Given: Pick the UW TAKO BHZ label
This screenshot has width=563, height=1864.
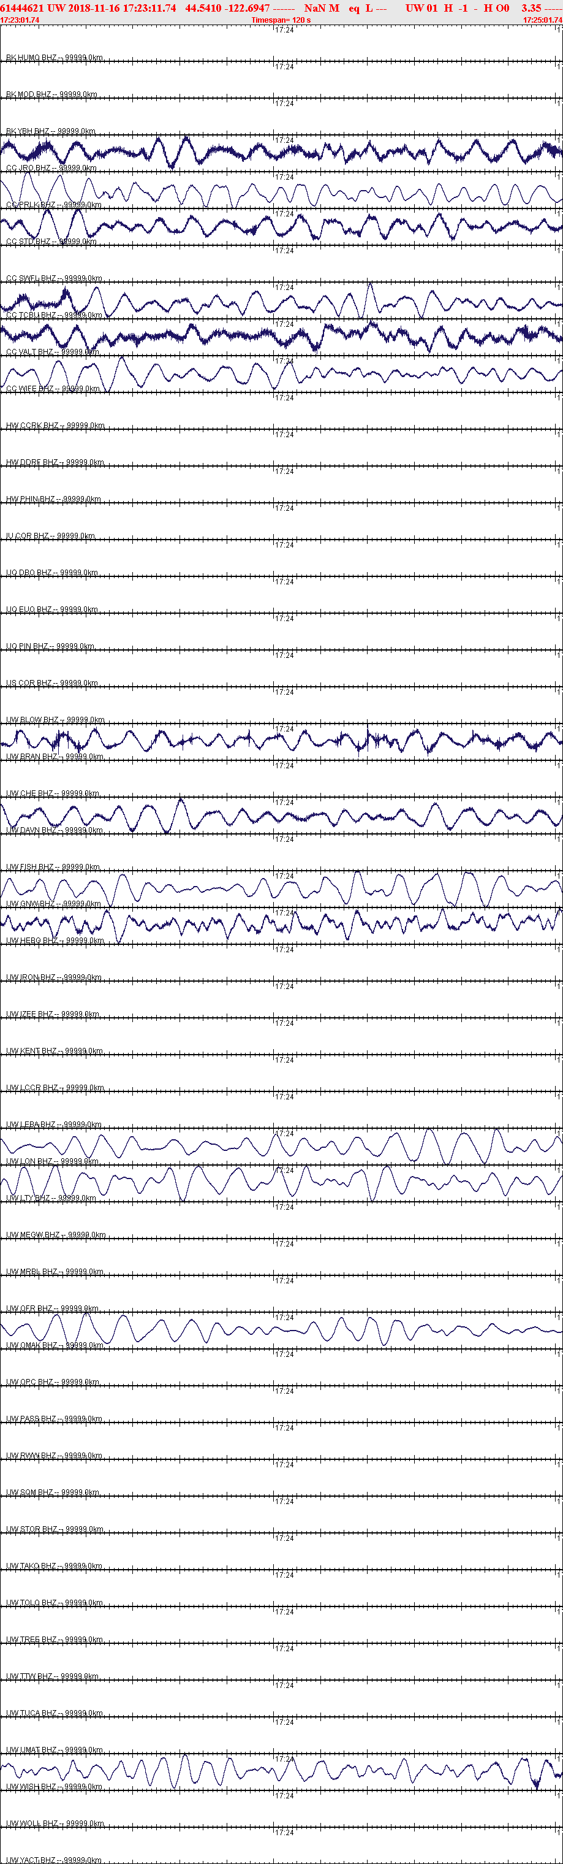Looking at the screenshot, I should click(x=54, y=1566).
